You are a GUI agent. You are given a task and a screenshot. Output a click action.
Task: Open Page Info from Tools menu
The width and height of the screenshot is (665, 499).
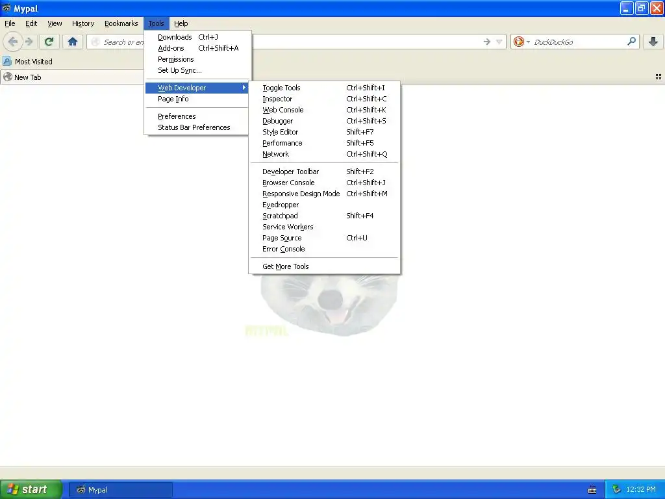(x=197, y=99)
